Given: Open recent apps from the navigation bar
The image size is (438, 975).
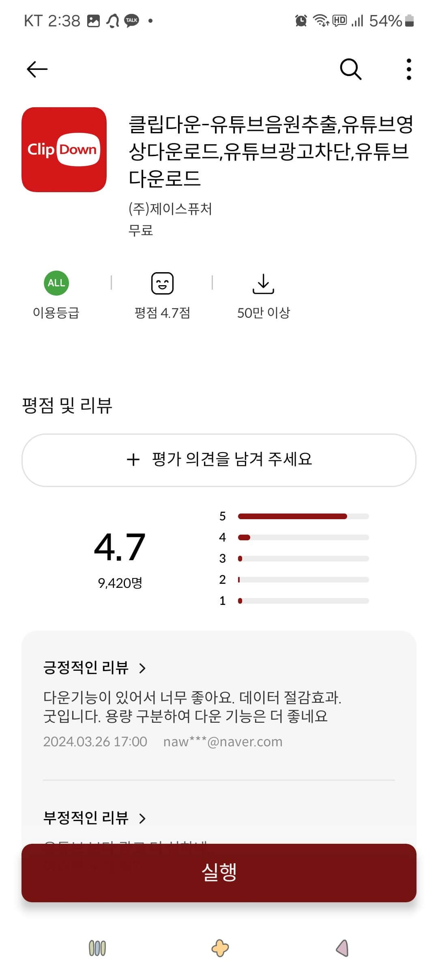Looking at the screenshot, I should click(x=97, y=948).
